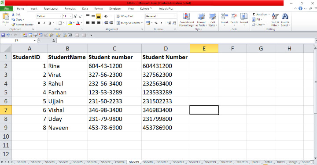Expand the font name Calibri dropdown
The image size is (317, 165).
(x=60, y=16)
